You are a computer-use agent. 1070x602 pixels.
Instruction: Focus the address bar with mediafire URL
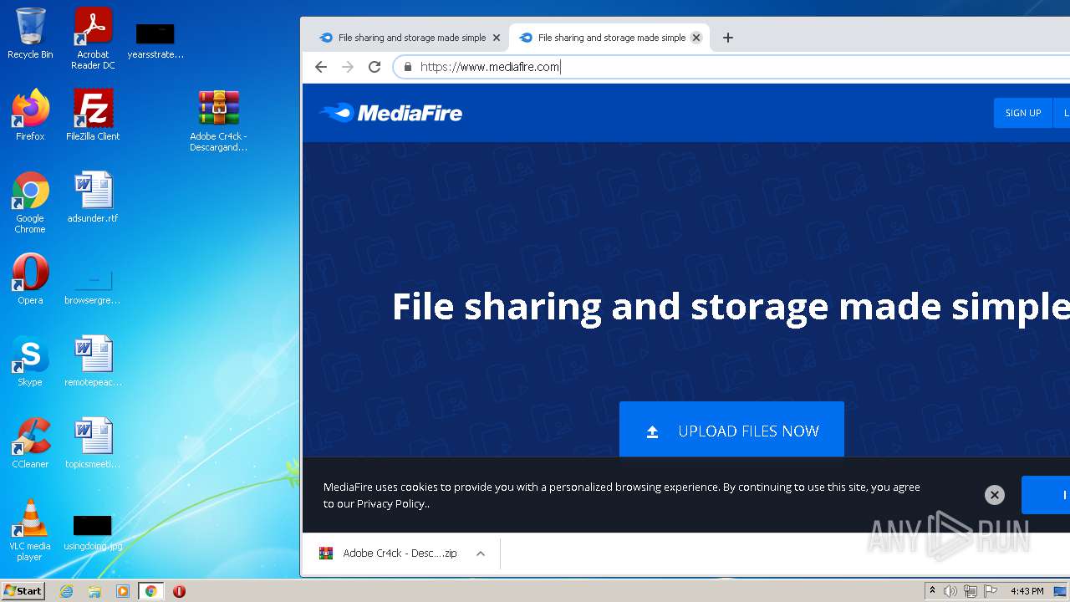click(x=731, y=67)
